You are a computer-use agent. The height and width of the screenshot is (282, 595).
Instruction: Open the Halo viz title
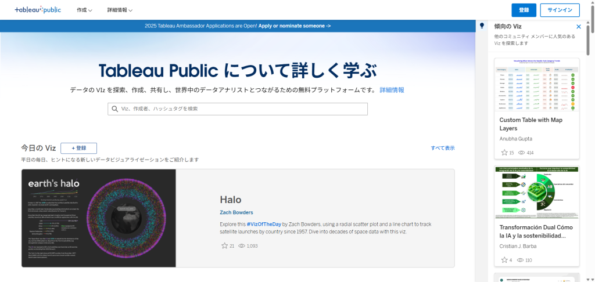230,200
